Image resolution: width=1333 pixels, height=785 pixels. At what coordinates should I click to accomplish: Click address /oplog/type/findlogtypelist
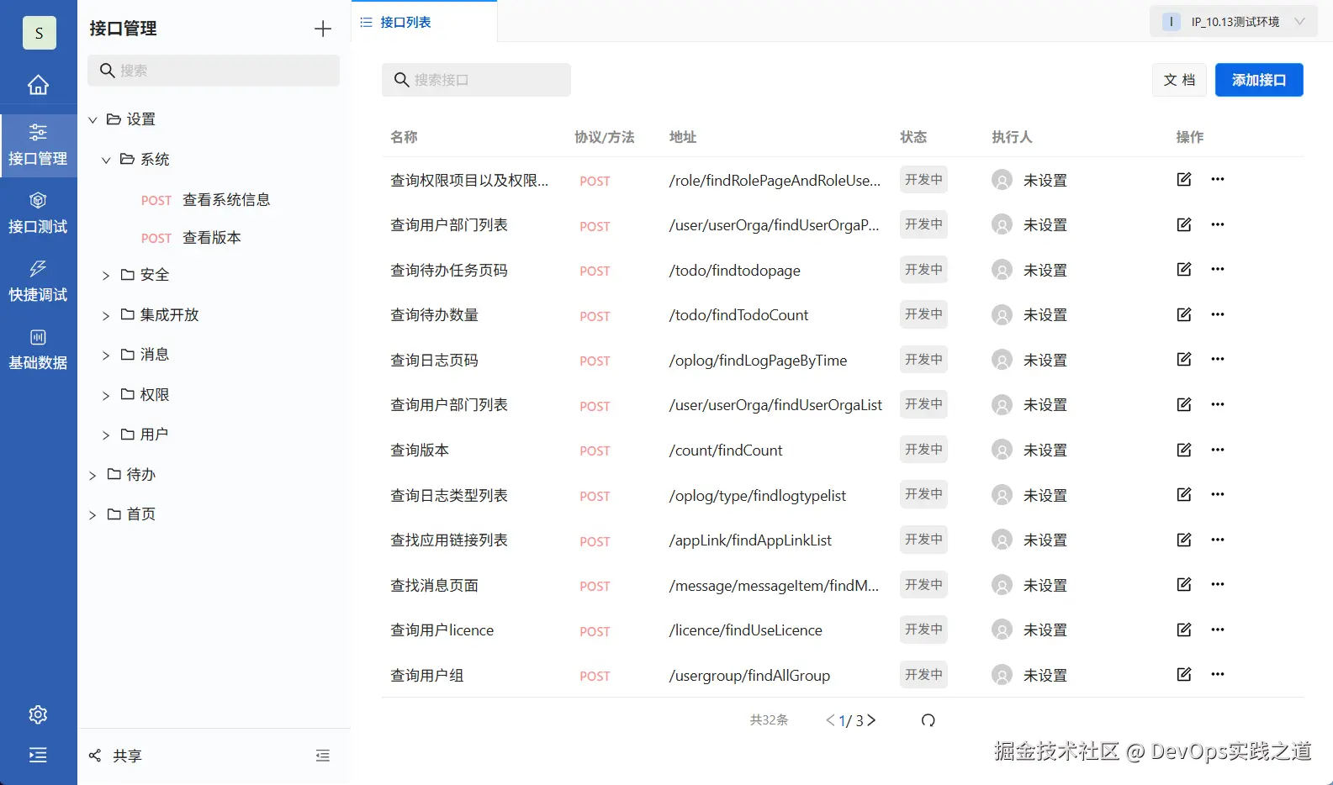point(757,496)
